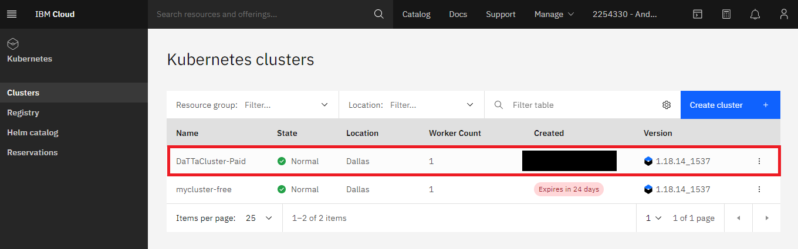The width and height of the screenshot is (798, 249).
Task: Click the 1–2 of 2 items text
Action: click(x=319, y=218)
